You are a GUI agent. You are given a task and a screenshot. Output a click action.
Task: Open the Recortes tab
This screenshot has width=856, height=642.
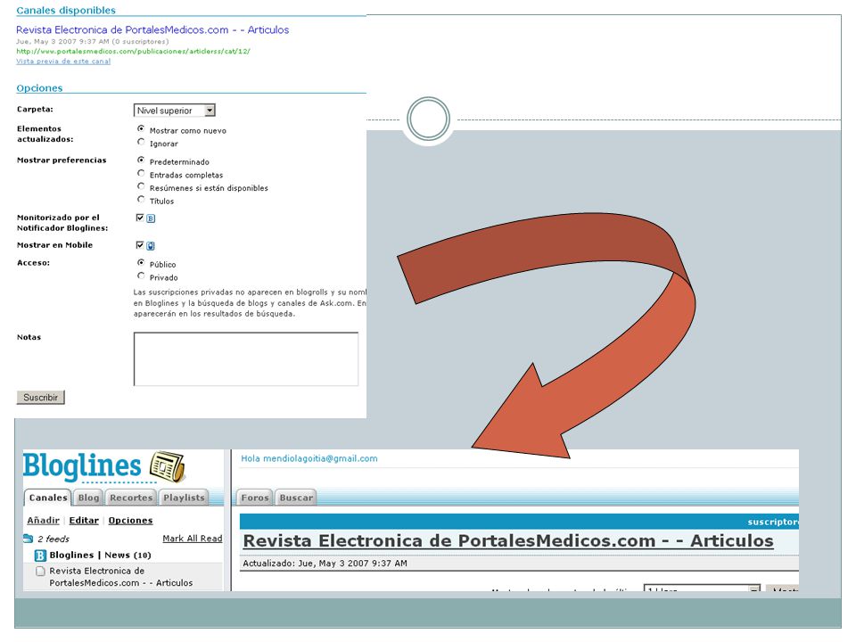(x=131, y=498)
